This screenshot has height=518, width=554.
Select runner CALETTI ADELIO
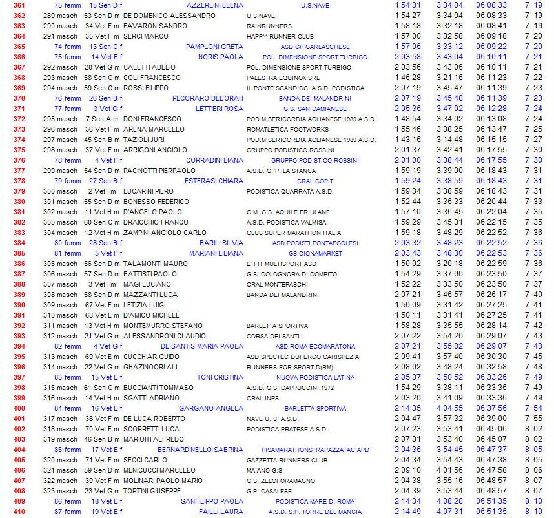click(x=149, y=67)
